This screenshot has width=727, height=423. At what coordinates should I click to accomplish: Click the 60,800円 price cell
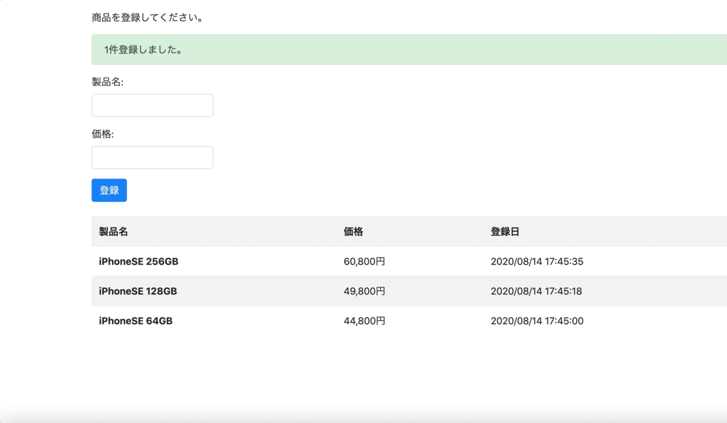pyautogui.click(x=364, y=261)
